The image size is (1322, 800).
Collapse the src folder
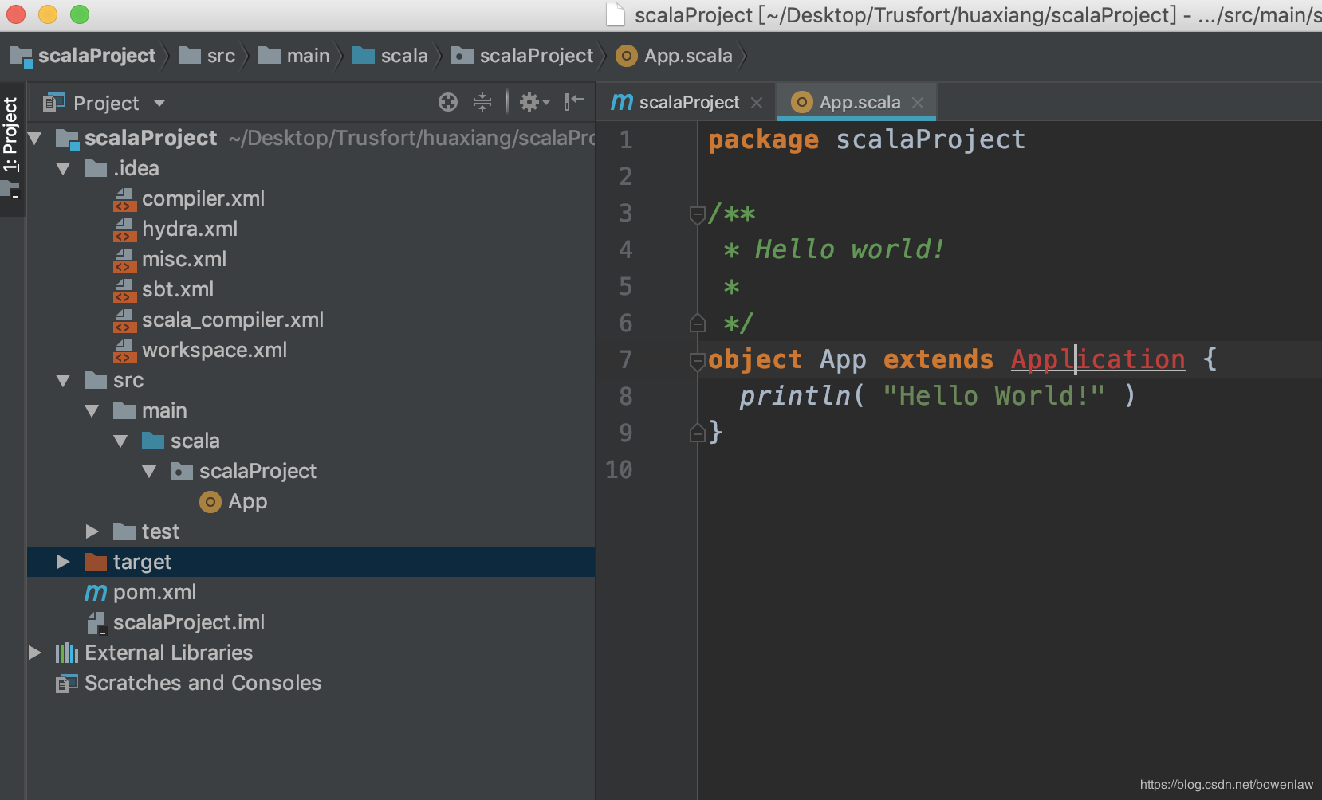(64, 381)
